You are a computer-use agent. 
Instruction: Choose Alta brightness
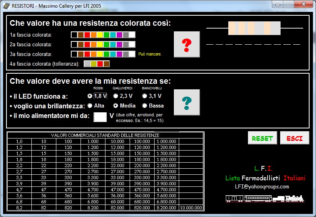click(x=90, y=106)
